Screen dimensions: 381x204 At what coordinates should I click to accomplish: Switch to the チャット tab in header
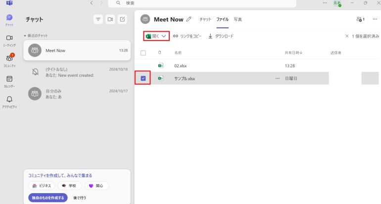pyautogui.click(x=205, y=19)
